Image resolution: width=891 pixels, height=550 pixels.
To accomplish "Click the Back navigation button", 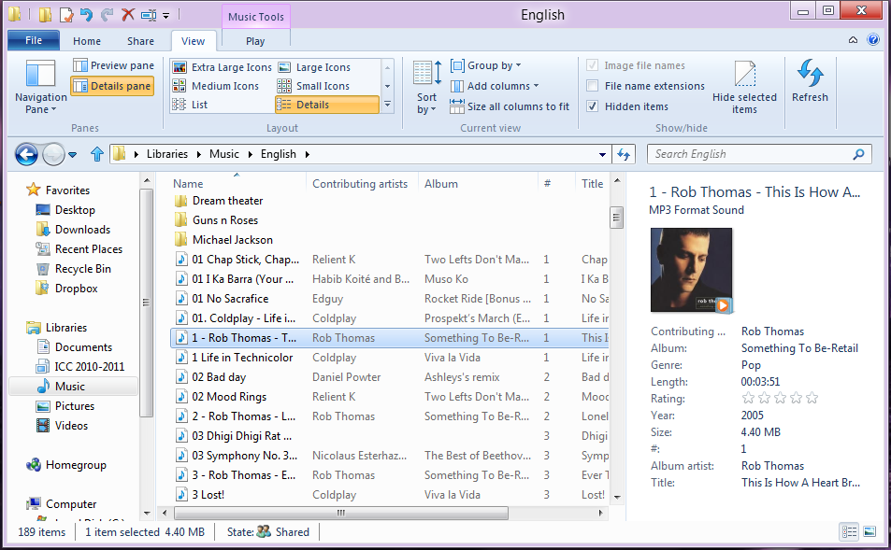I will (x=26, y=153).
